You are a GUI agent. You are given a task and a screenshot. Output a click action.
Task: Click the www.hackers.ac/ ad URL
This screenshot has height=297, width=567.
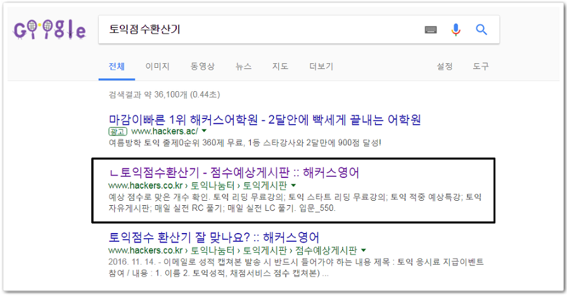pyautogui.click(x=165, y=131)
